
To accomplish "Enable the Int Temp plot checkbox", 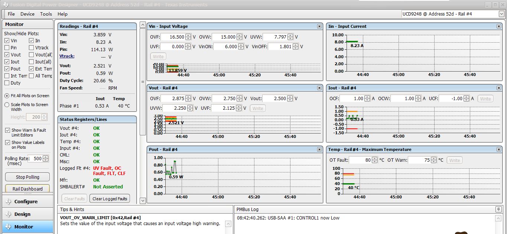I will coord(7,76).
